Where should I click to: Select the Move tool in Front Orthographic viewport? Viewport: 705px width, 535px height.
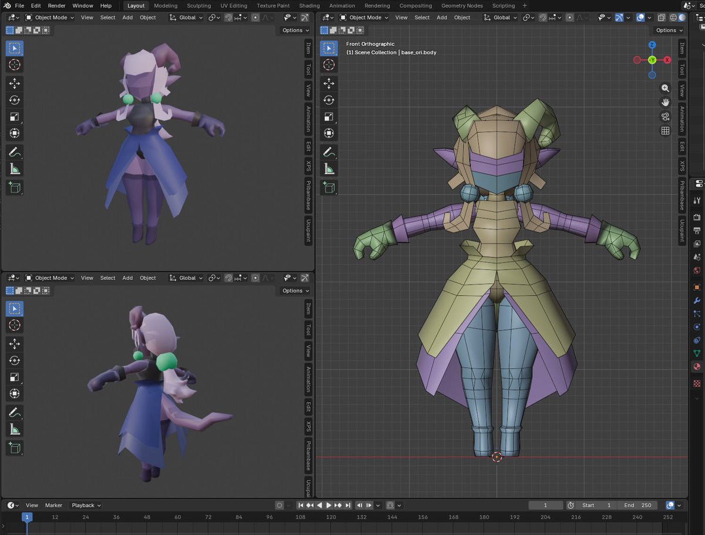(x=329, y=83)
